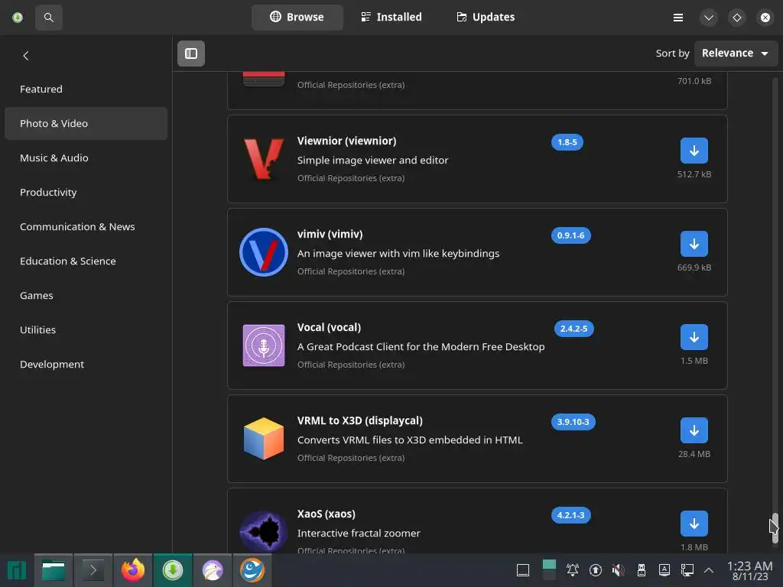
Task: Open the Manjaro start menu in taskbar
Action: [x=17, y=570]
